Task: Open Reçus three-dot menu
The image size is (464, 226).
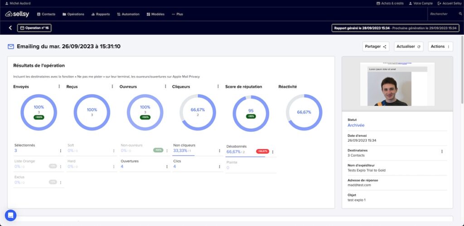Action: pos(112,86)
